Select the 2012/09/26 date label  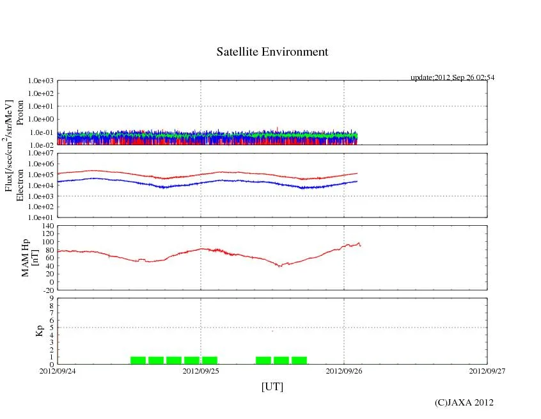tap(344, 371)
